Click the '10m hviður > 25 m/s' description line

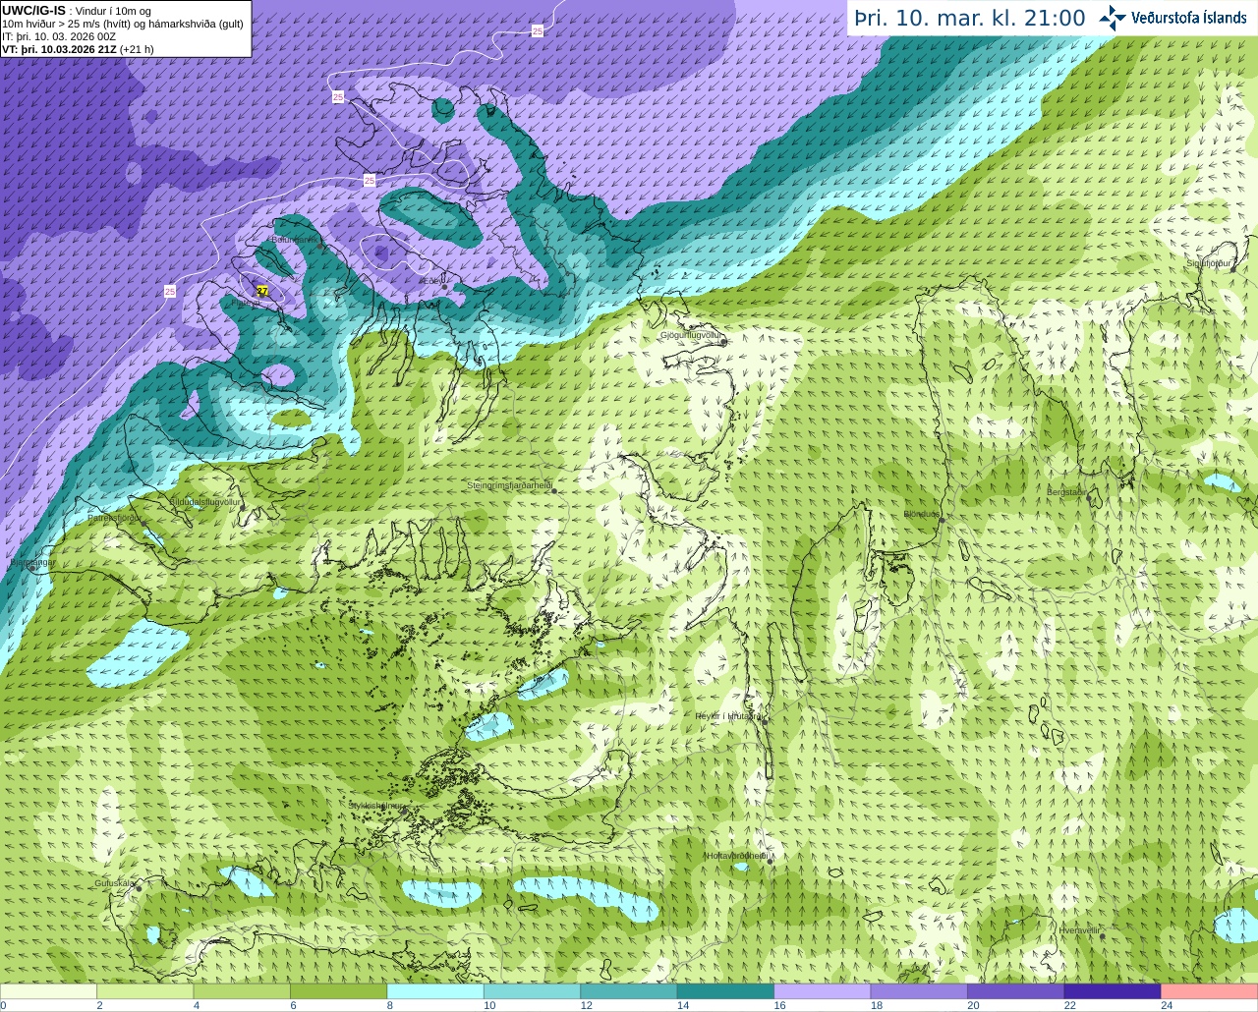click(x=122, y=24)
